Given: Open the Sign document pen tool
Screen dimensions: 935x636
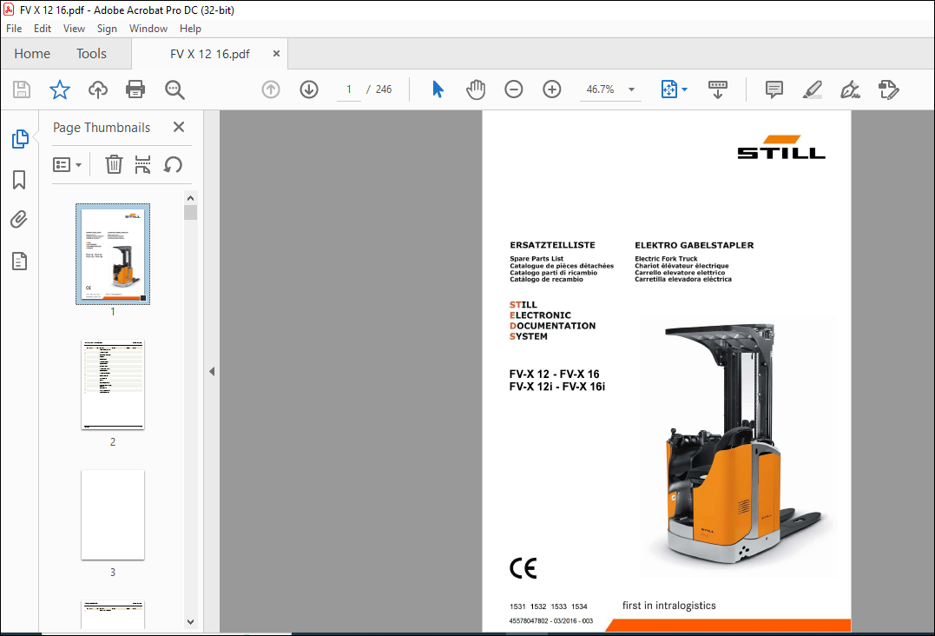Looking at the screenshot, I should click(850, 89).
